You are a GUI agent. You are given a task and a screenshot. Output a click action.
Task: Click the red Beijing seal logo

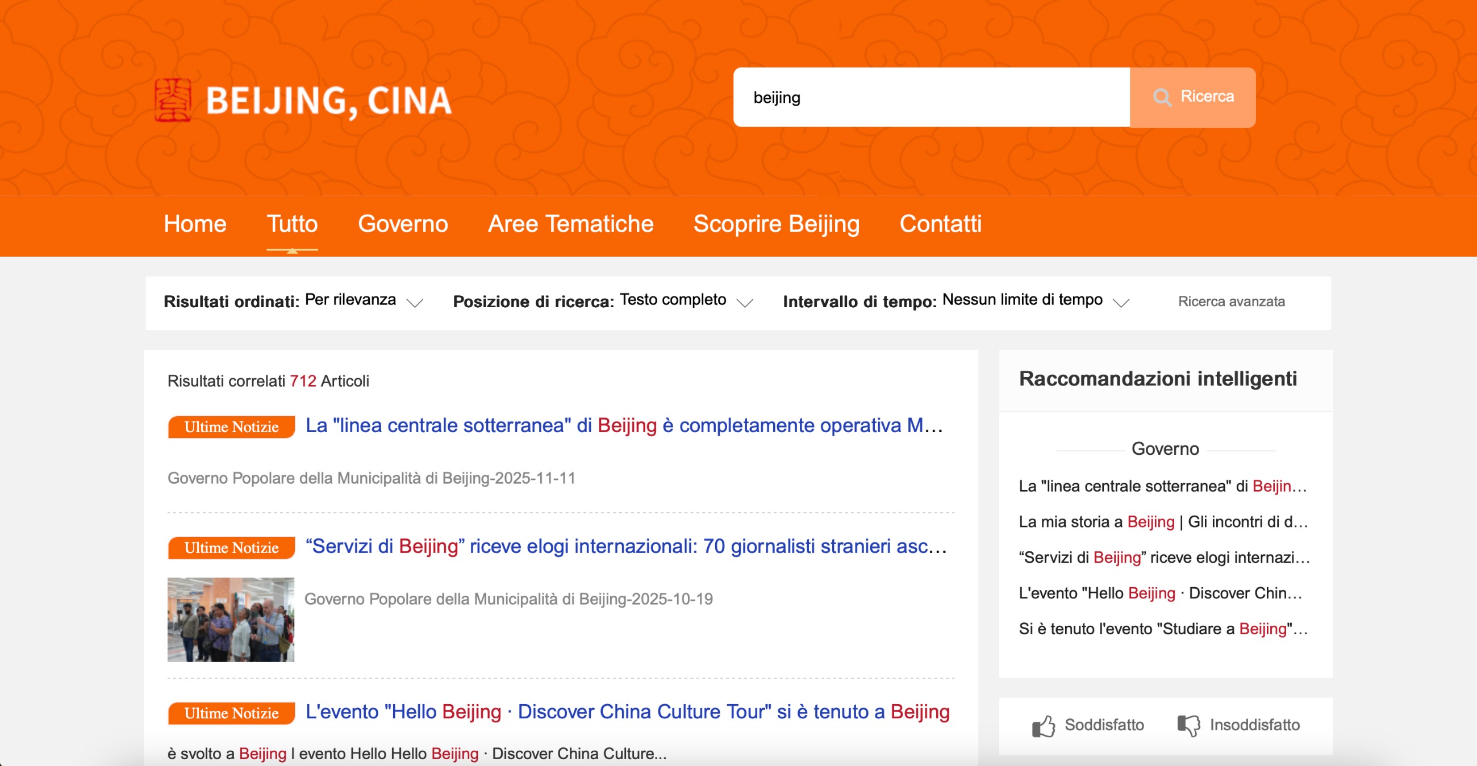[x=173, y=101]
